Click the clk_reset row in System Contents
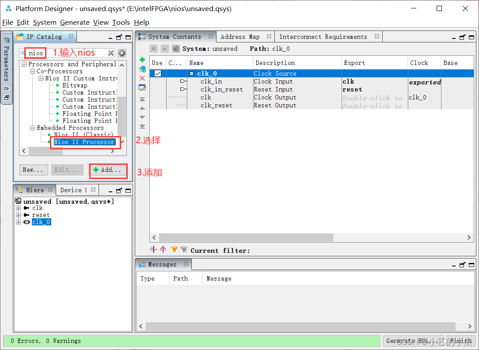The width and height of the screenshot is (479, 350). tap(216, 105)
